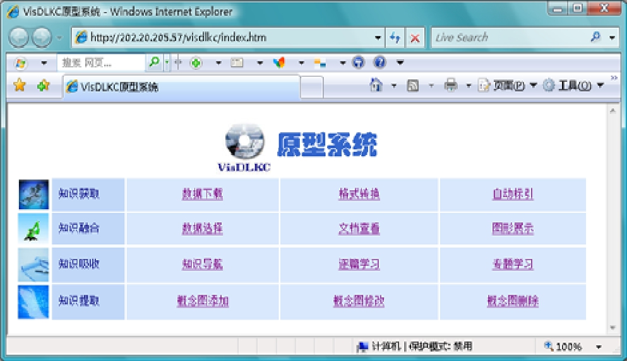Image resolution: width=627 pixels, height=361 pixels.
Task: Click the MSN butterfly toolbar icon
Action: (279, 62)
